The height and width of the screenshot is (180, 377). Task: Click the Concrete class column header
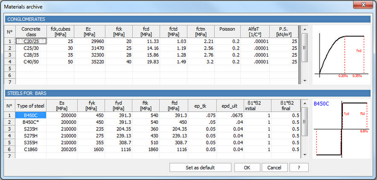pos(31,32)
